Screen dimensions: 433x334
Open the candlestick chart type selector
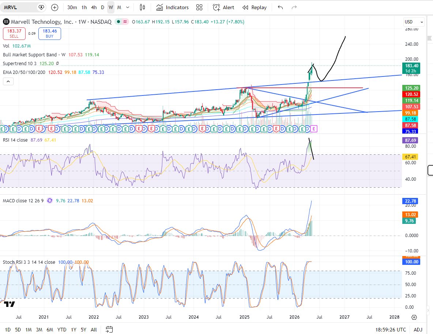142,7
